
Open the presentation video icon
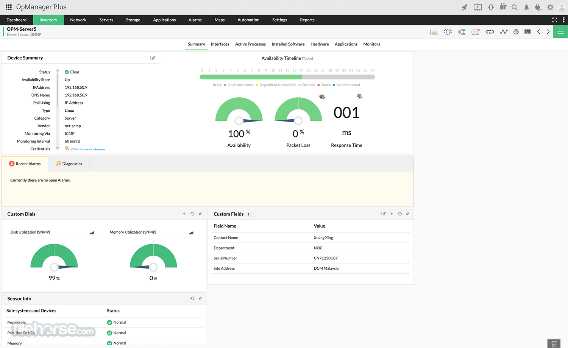[477, 7]
